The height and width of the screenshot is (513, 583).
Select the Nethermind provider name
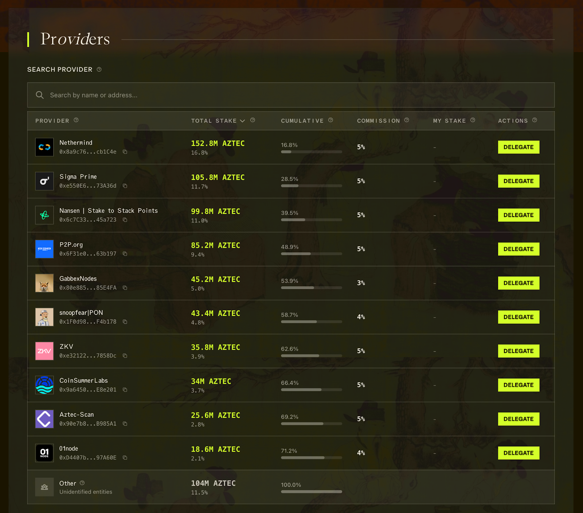(76, 143)
